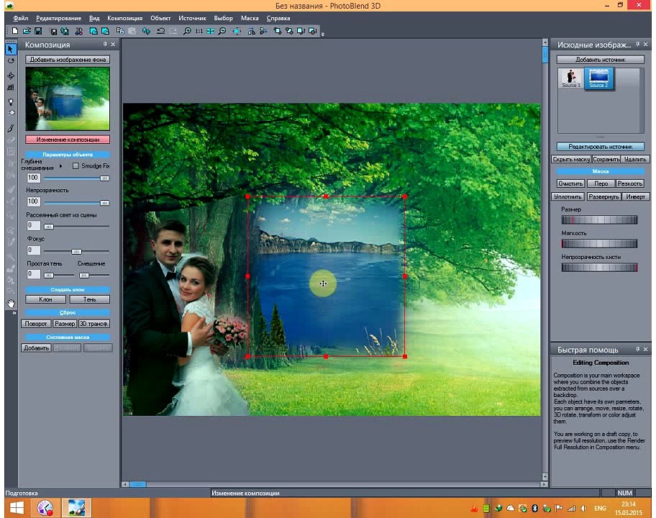Select the hand pan tool
Screen dimensions: 656x518
tap(11, 304)
